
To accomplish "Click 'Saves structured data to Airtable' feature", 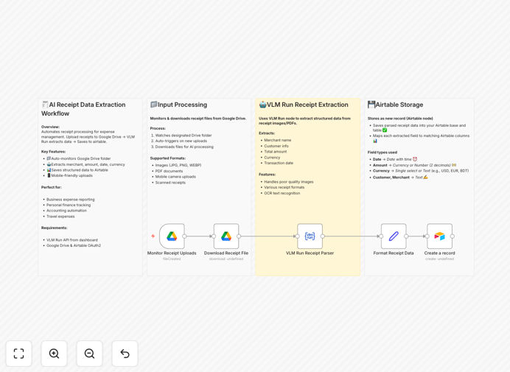I will [77, 170].
